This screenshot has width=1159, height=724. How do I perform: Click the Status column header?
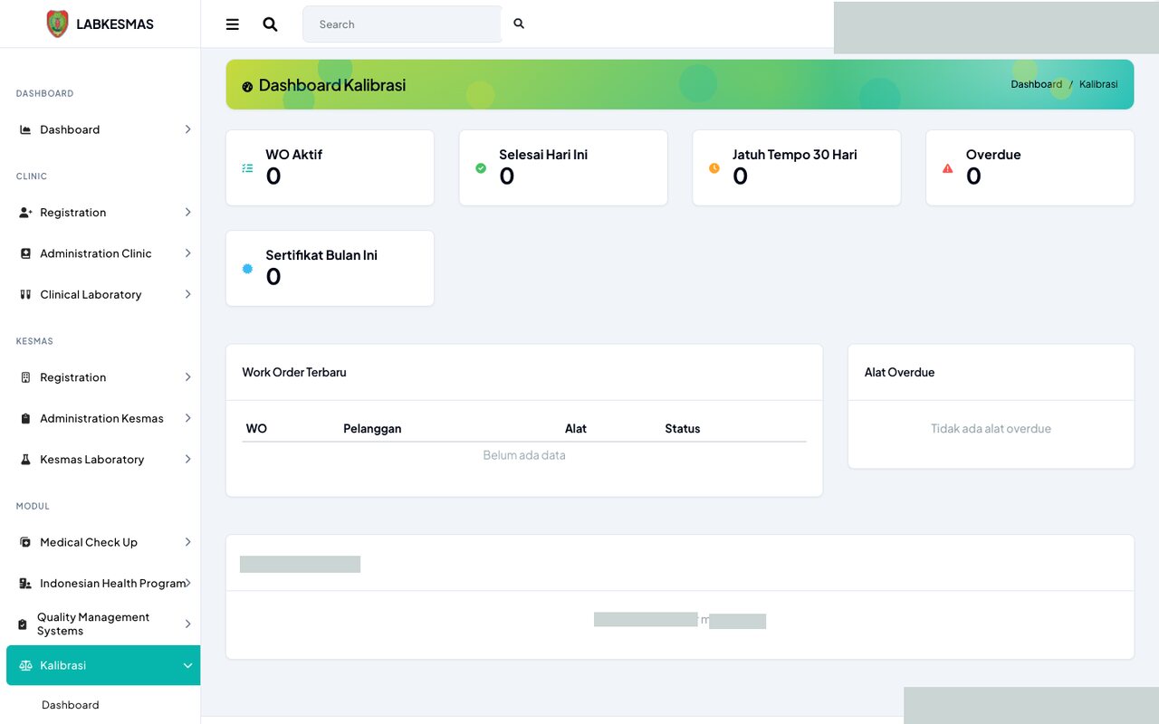click(x=683, y=429)
